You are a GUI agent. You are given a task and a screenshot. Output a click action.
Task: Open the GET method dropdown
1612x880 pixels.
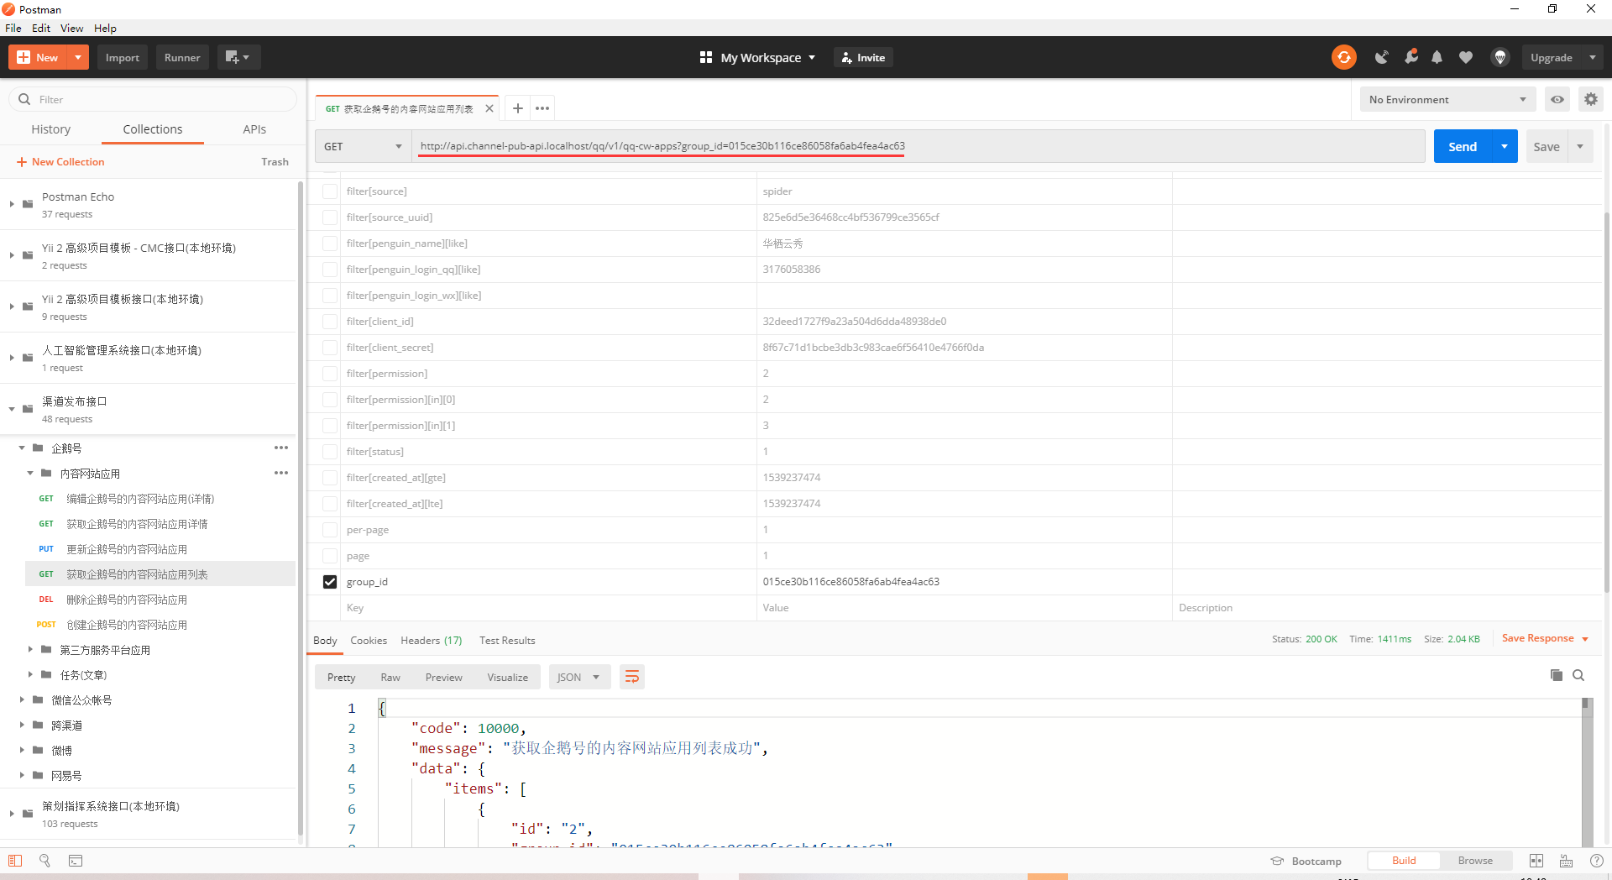point(363,146)
